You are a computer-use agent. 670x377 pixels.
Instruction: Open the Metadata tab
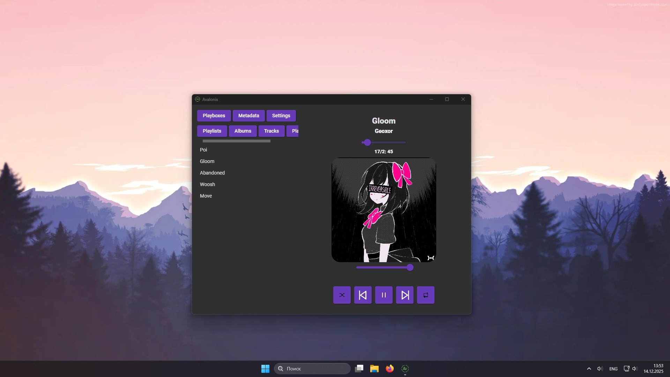click(248, 116)
